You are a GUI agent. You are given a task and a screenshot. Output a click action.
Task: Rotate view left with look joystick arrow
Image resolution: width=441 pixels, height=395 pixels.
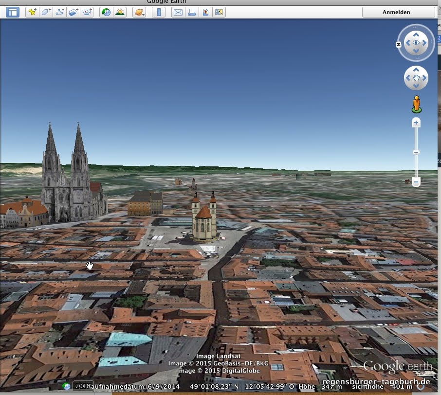point(407,43)
